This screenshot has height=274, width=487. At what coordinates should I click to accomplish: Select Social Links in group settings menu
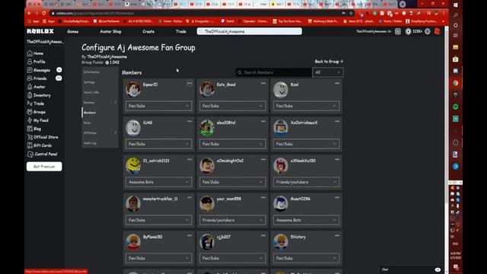click(x=100, y=93)
